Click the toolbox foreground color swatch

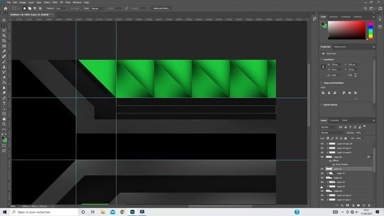point(2,138)
